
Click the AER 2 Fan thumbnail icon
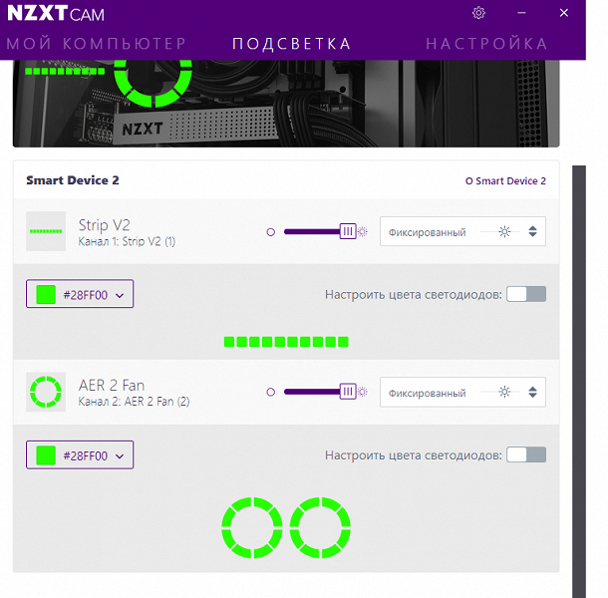(46, 392)
